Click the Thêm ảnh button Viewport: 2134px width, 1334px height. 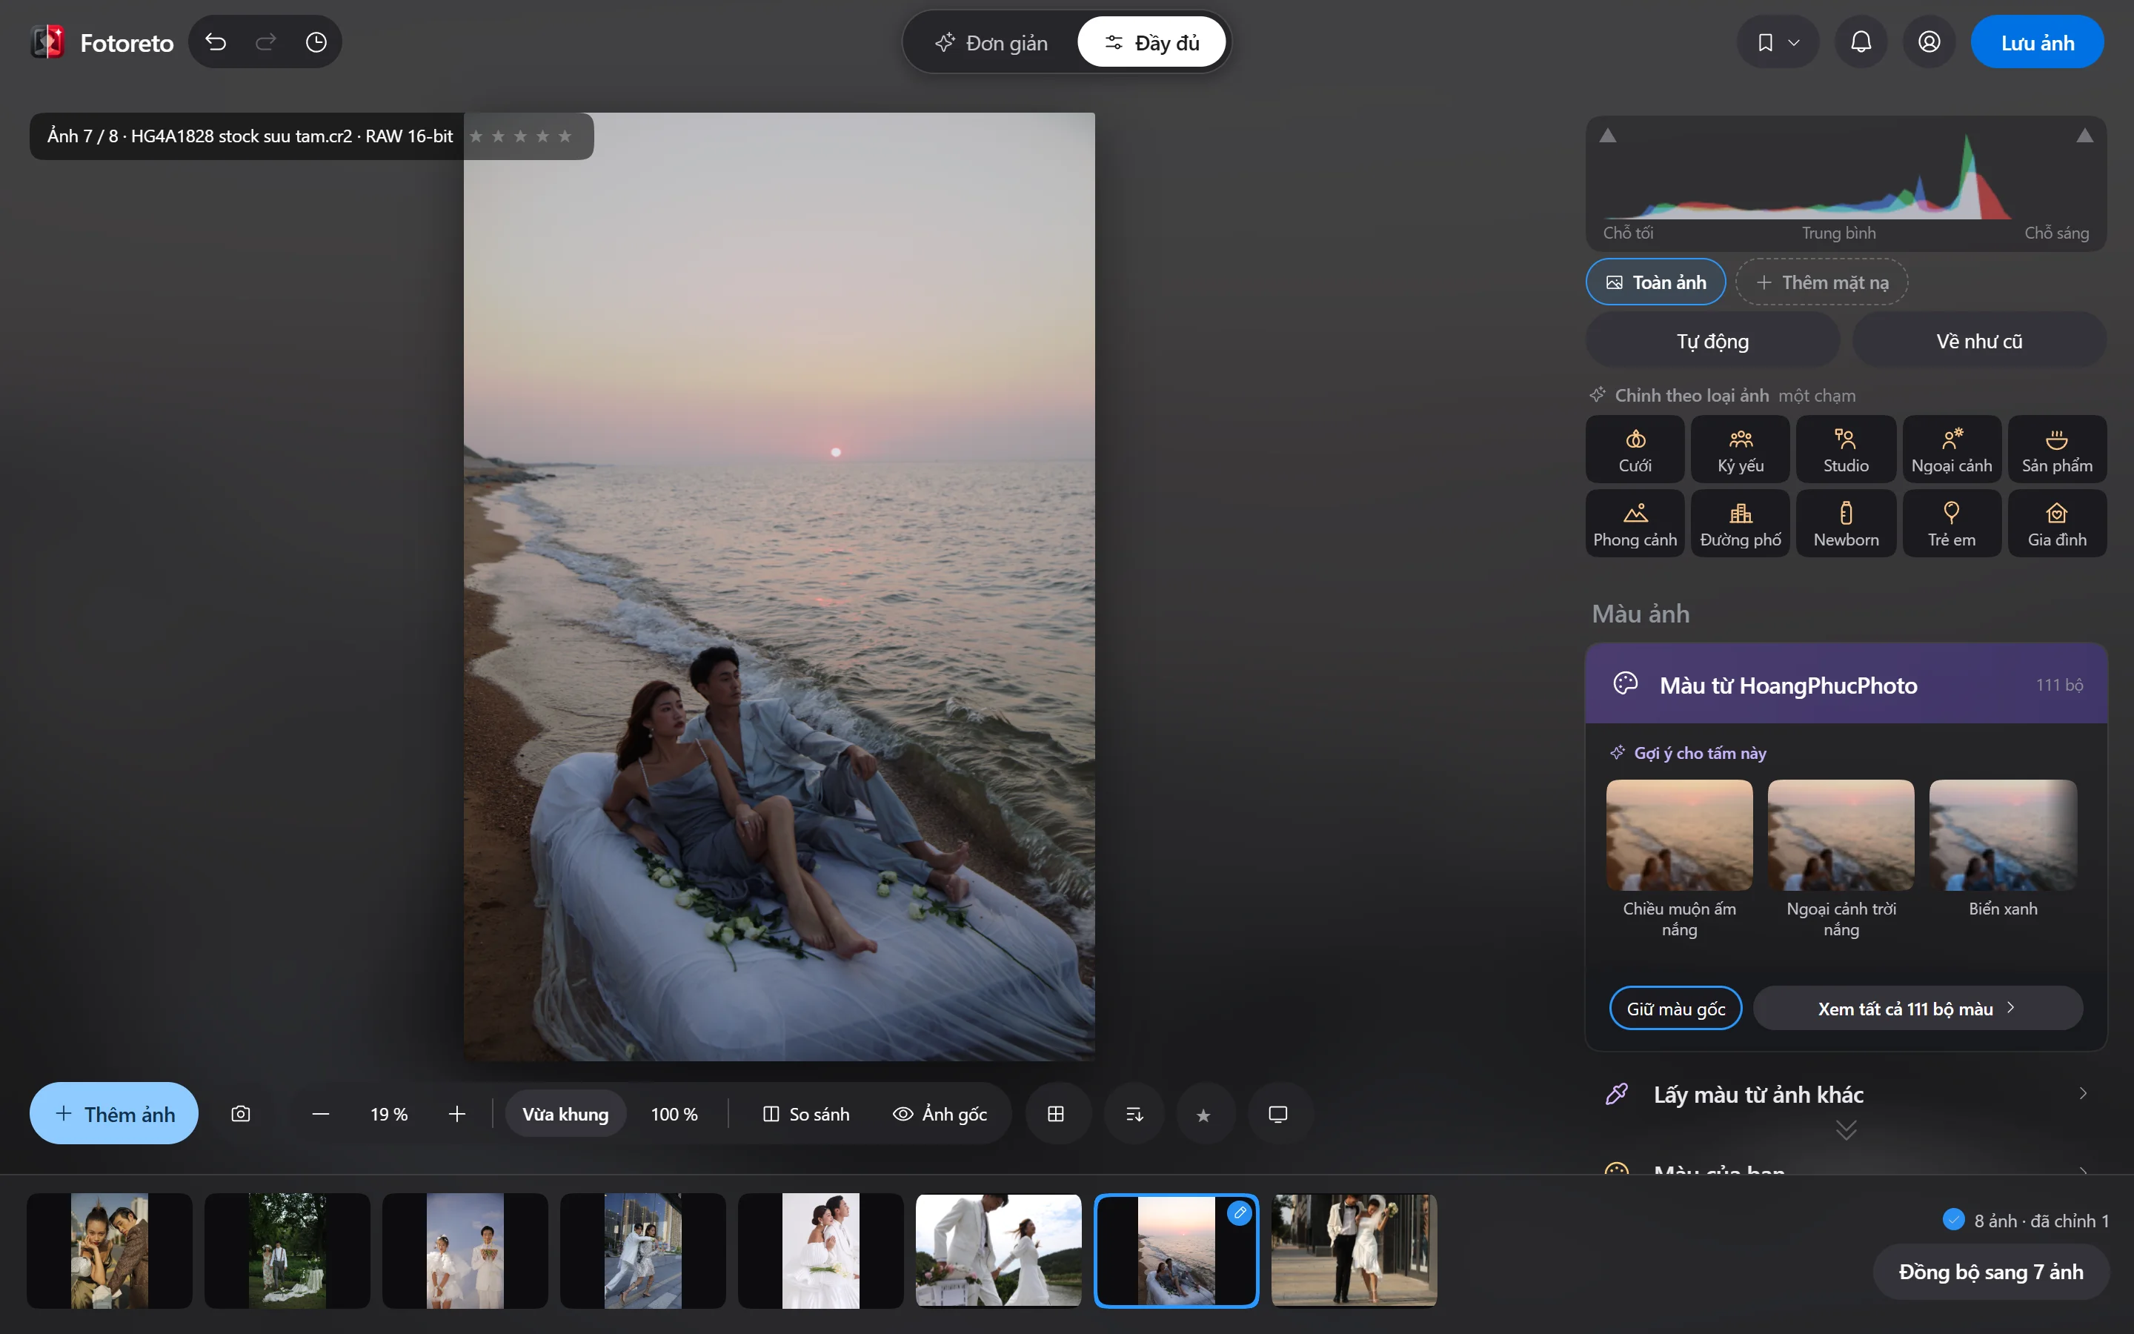click(x=114, y=1113)
